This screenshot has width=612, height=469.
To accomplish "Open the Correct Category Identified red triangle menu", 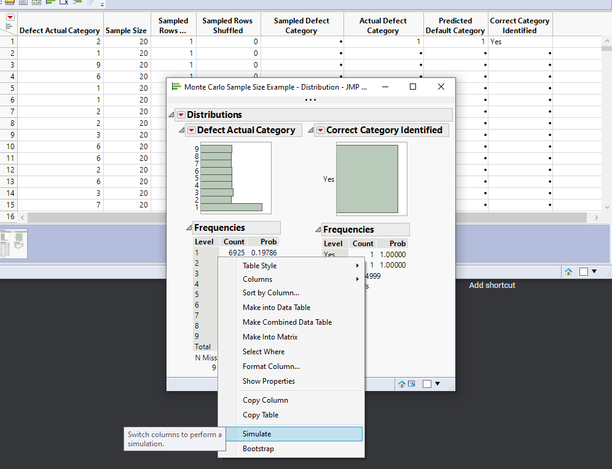I will tap(320, 130).
